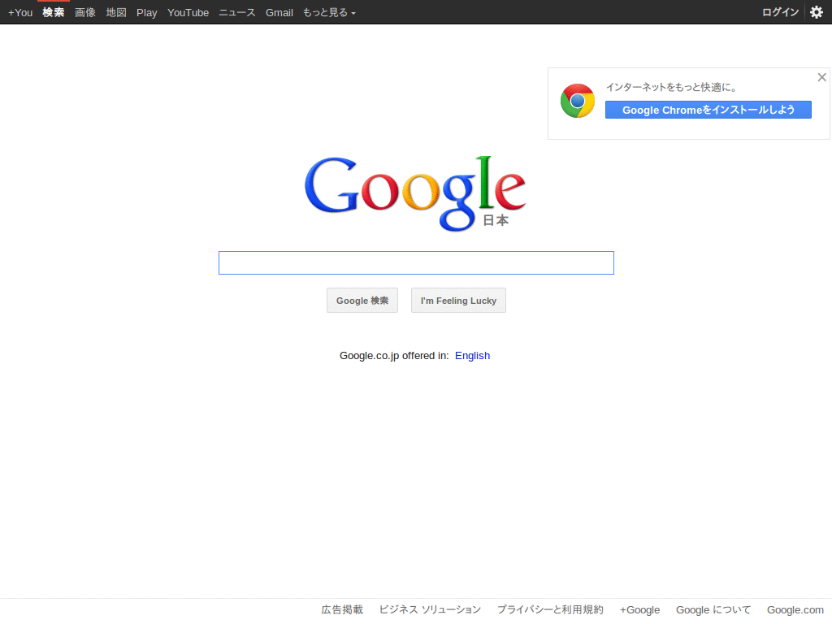Open the +You page
Screen dimensions: 832x624
pos(19,12)
